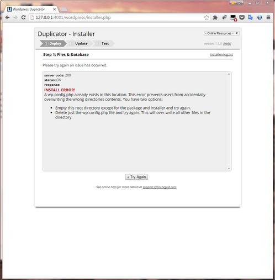Open the installer-log.txt link
This screenshot has height=280, width=275.
[x=221, y=54]
